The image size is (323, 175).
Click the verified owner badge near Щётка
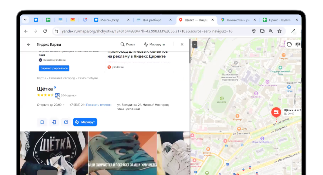tap(55, 87)
